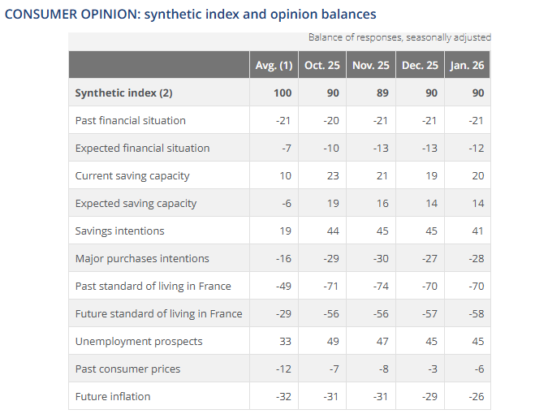Viewport: 548px width, 414px height.
Task: Click the Savings intentions row label
Action: [119, 231]
